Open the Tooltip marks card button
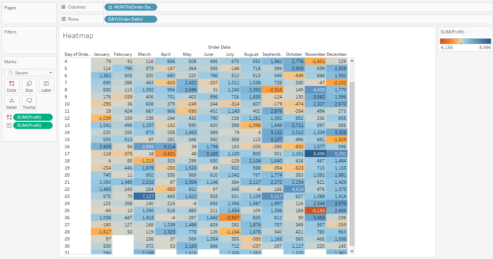The image size is (493, 259). click(29, 103)
